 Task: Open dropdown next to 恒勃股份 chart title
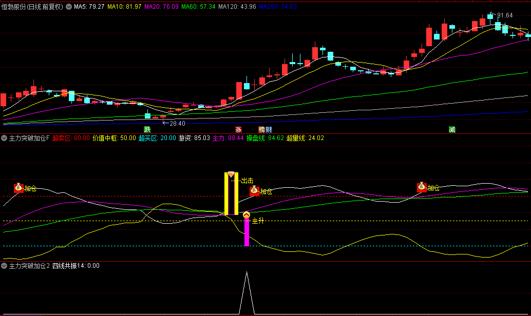(x=69, y=7)
